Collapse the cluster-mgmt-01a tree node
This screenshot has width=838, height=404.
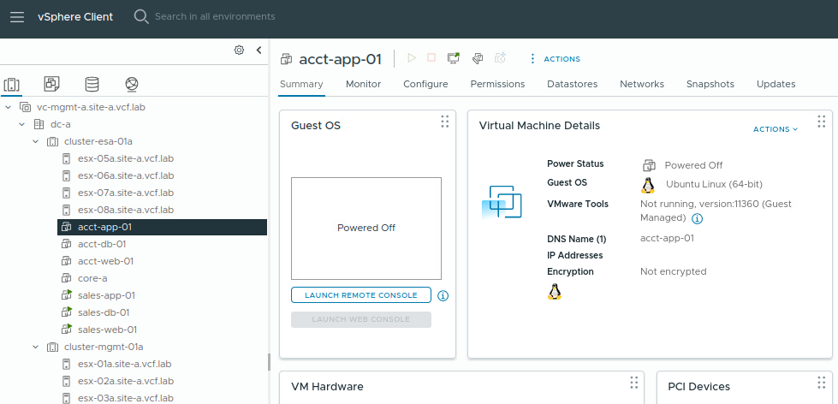click(x=36, y=347)
